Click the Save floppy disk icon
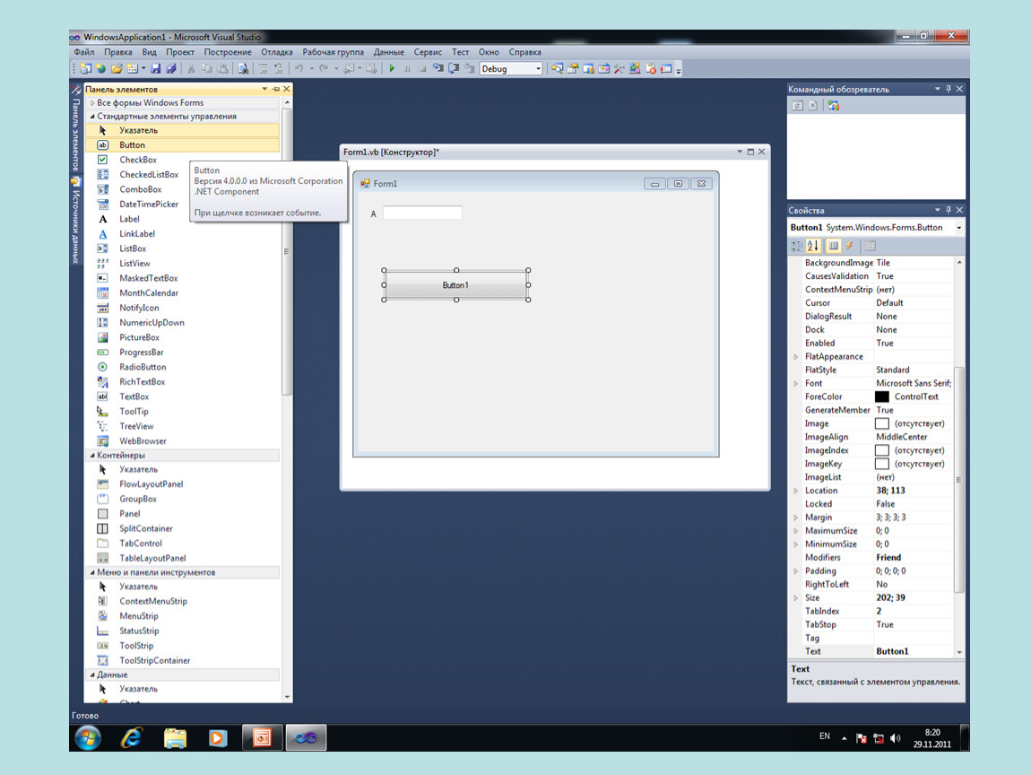 click(x=156, y=68)
